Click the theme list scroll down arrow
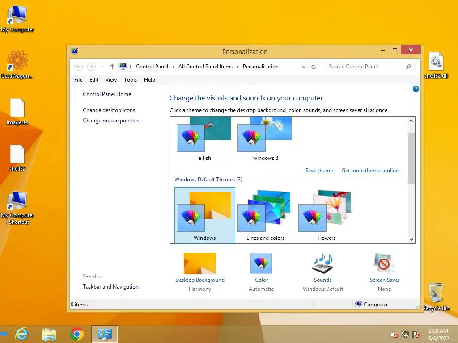Screen dimensions: 458x343 [x=411, y=240]
